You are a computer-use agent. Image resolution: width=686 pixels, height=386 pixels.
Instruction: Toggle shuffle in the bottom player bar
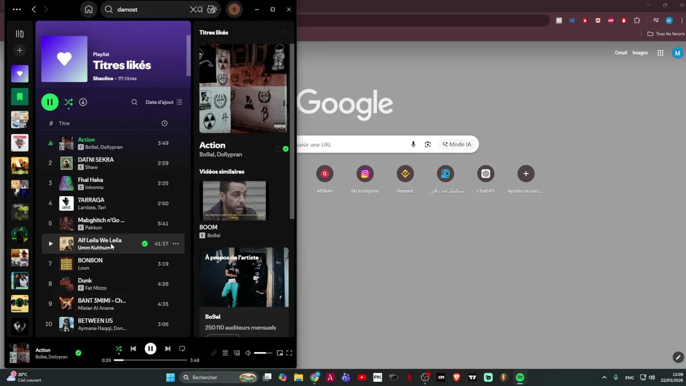118,348
